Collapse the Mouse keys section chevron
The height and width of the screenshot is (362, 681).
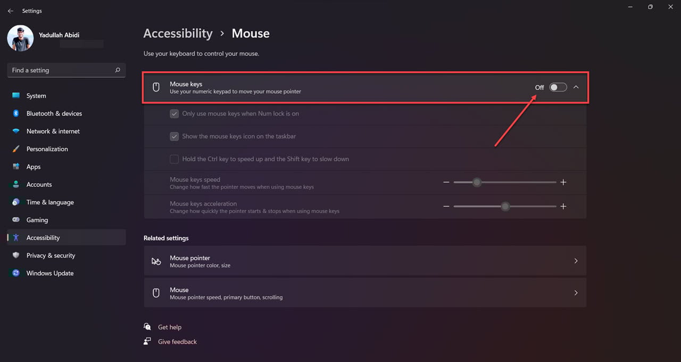click(576, 87)
